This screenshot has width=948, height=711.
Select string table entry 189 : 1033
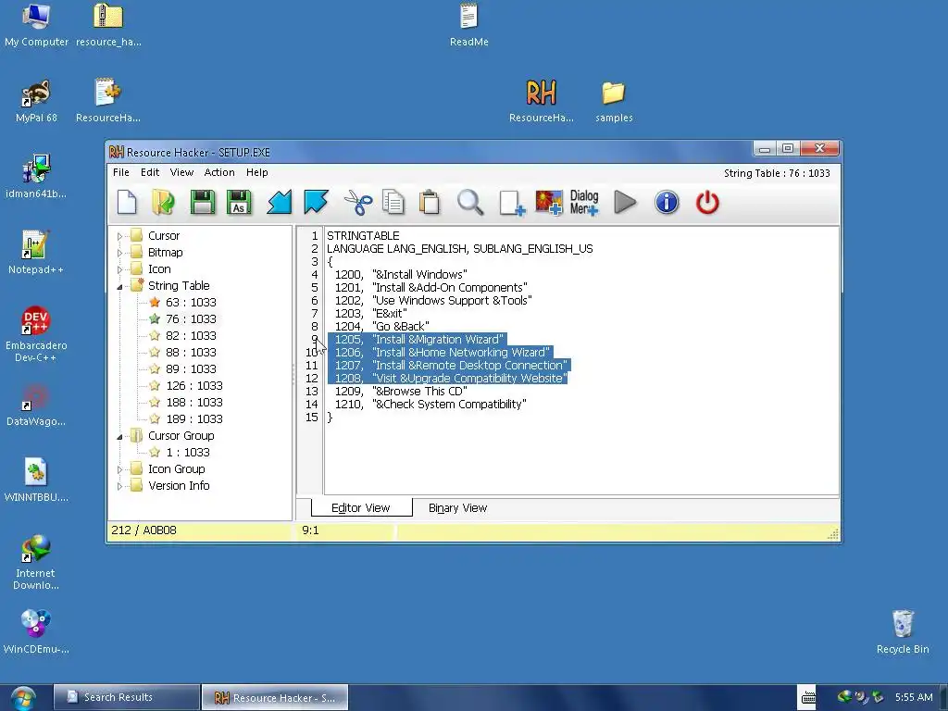(x=193, y=419)
